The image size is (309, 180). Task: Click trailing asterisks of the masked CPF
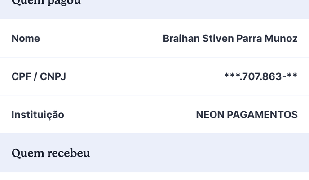pyautogui.click(x=291, y=76)
